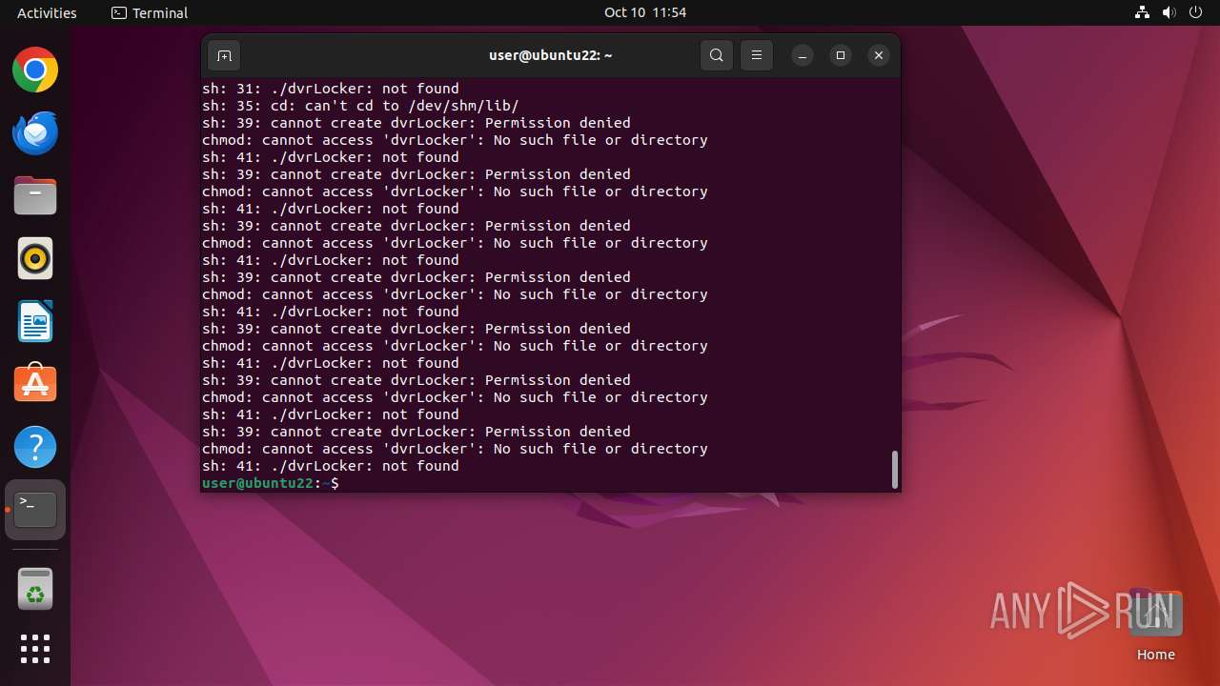Open Files manager from dock

pyautogui.click(x=35, y=196)
